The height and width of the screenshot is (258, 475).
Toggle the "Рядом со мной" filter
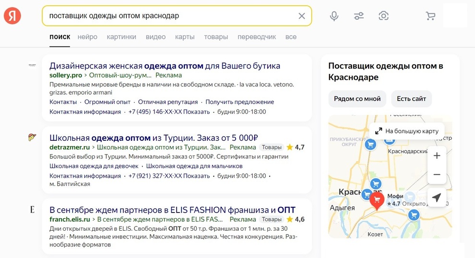tap(357, 99)
